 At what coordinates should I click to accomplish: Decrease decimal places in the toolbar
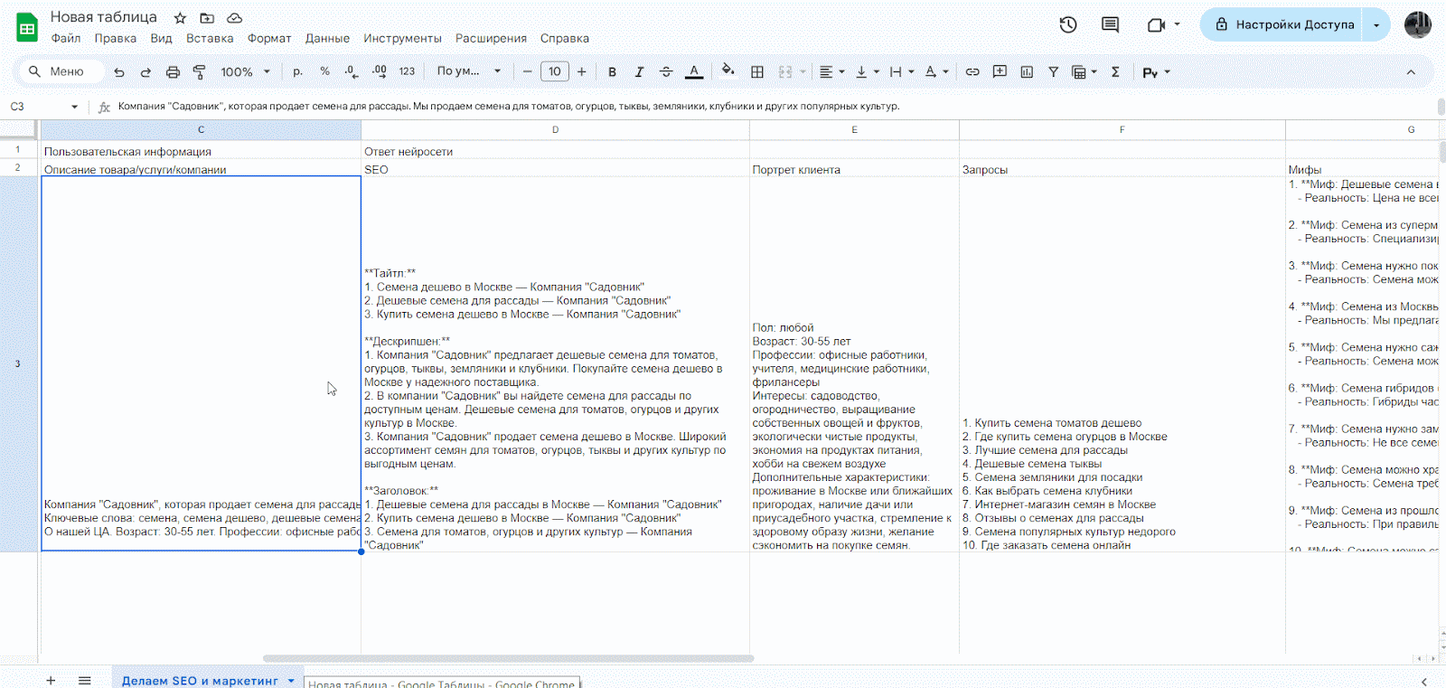(x=351, y=71)
